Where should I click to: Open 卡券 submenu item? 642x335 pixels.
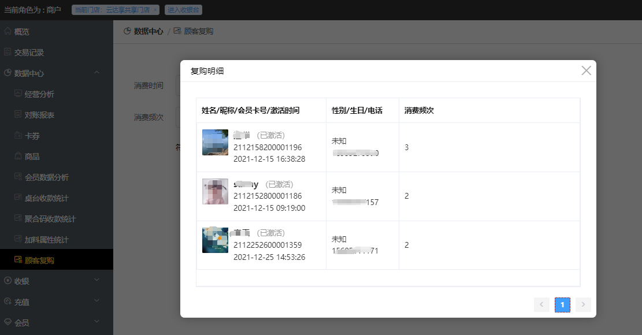pos(57,136)
